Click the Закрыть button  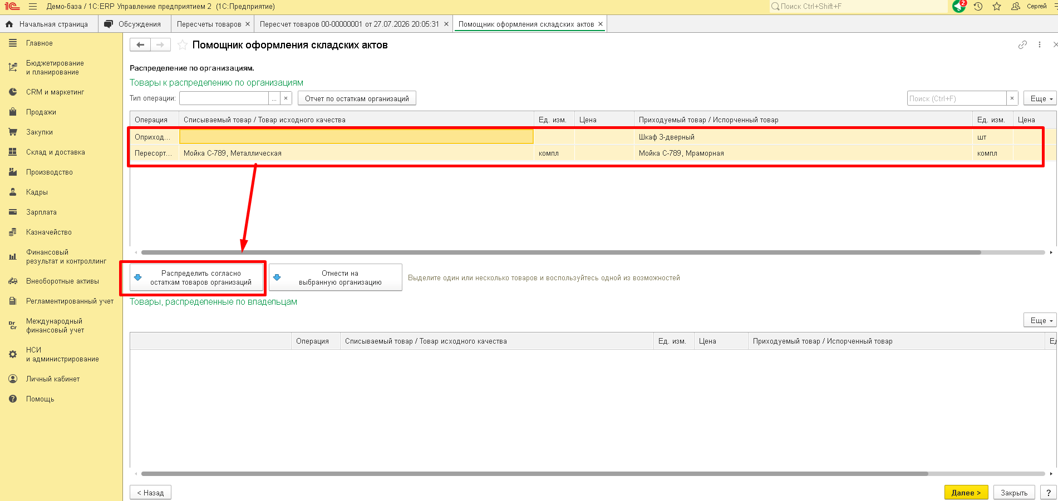click(x=1014, y=493)
